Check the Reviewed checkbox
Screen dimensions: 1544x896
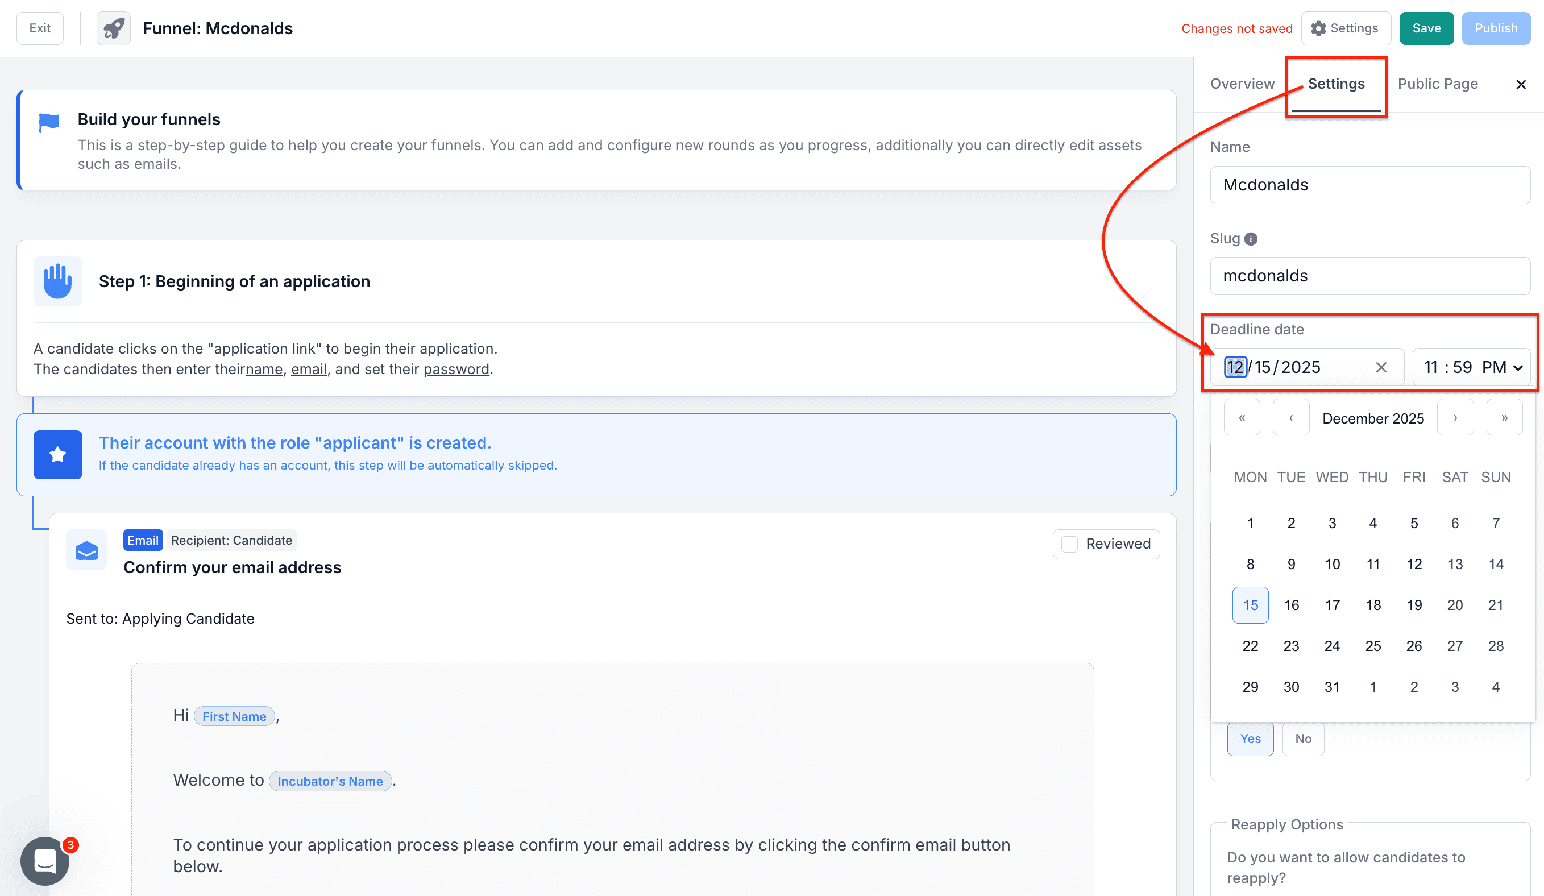pyautogui.click(x=1070, y=544)
